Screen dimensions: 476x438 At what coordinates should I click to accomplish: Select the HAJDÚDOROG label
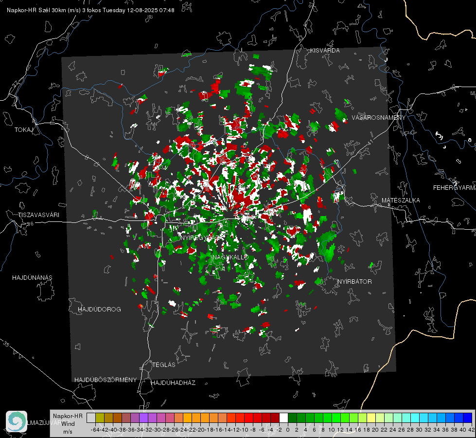point(99,309)
